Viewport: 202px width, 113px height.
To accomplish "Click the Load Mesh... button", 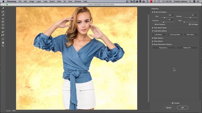I will pyautogui.click(x=159, y=35).
